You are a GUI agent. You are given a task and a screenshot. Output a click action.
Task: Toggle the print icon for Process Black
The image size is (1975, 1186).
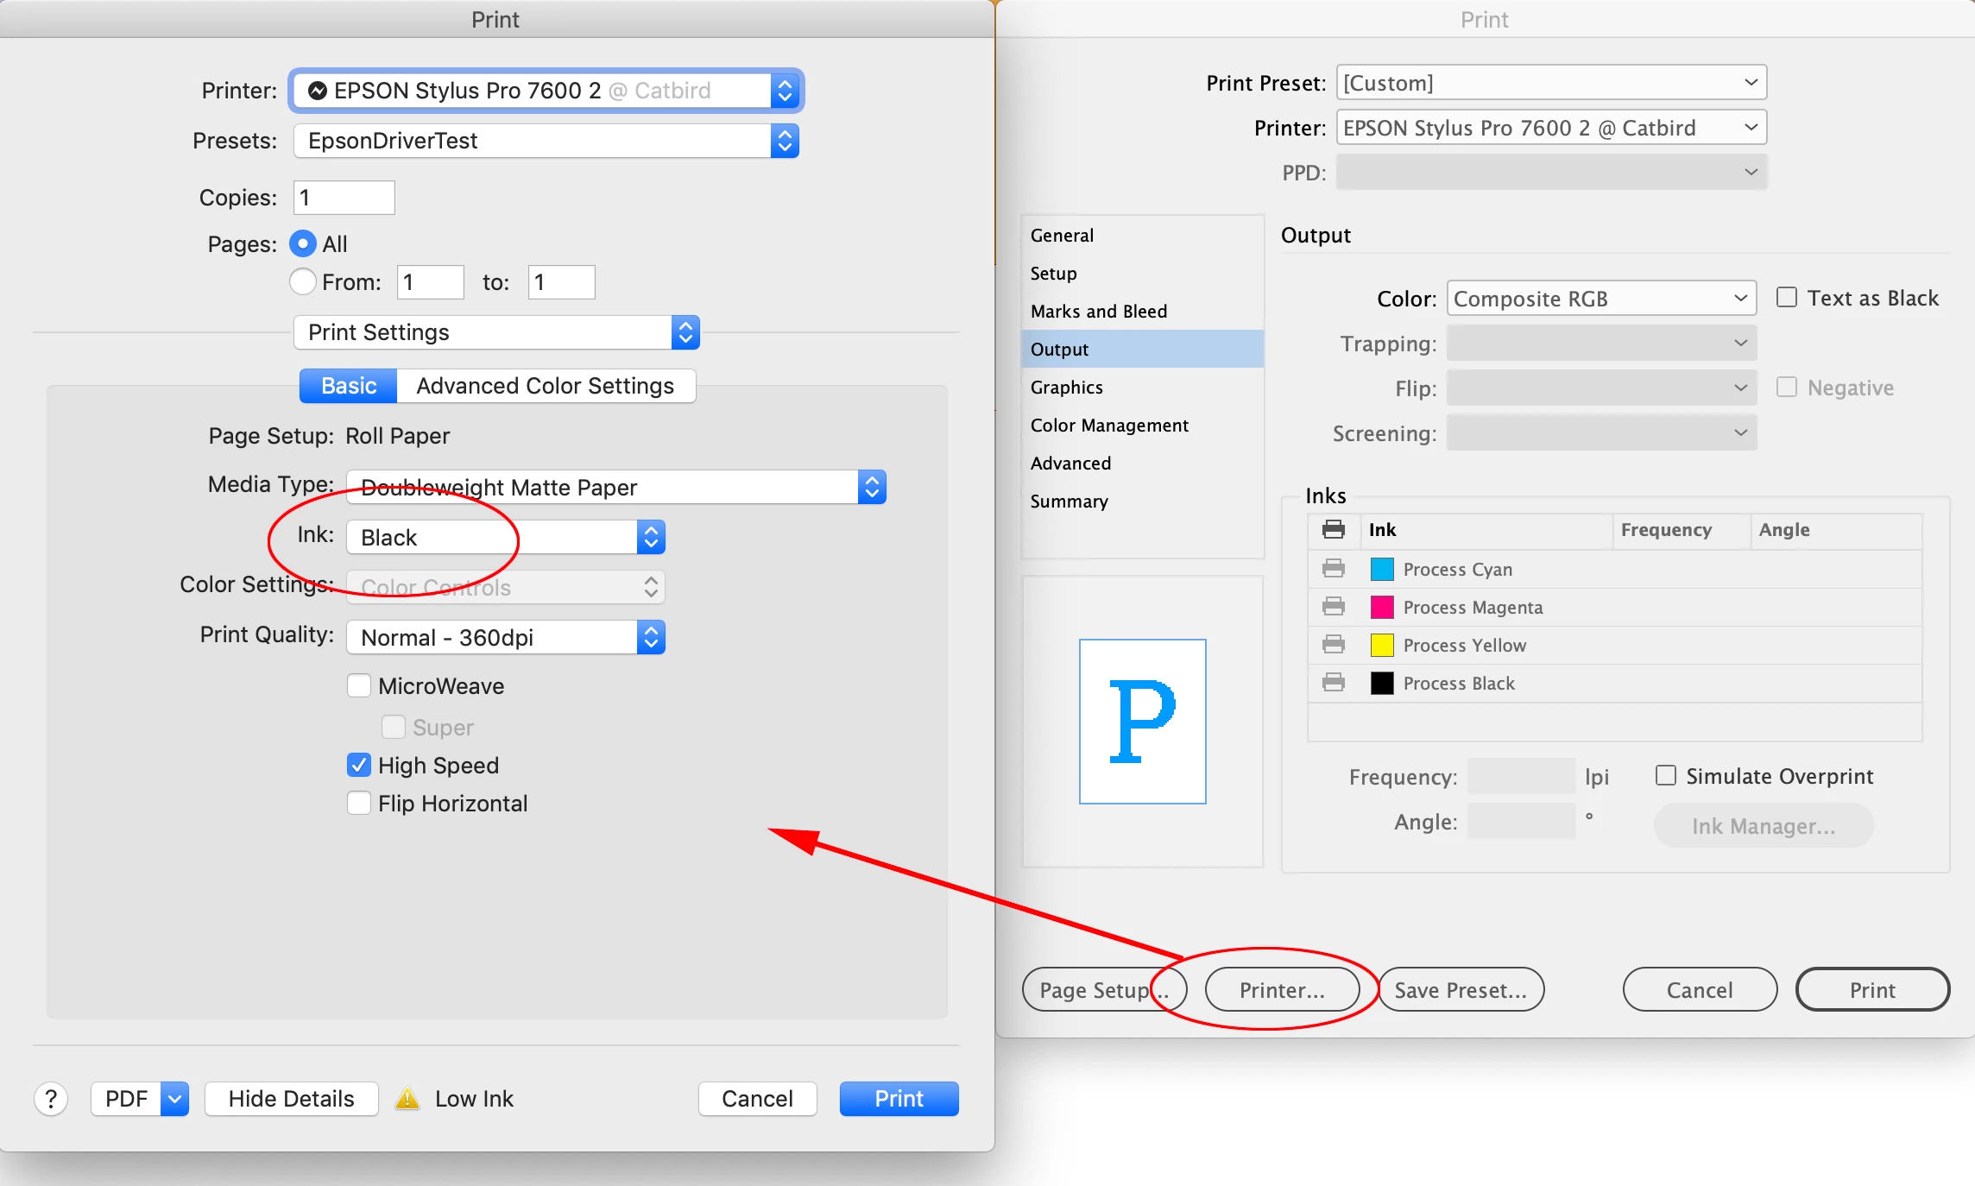click(1334, 683)
